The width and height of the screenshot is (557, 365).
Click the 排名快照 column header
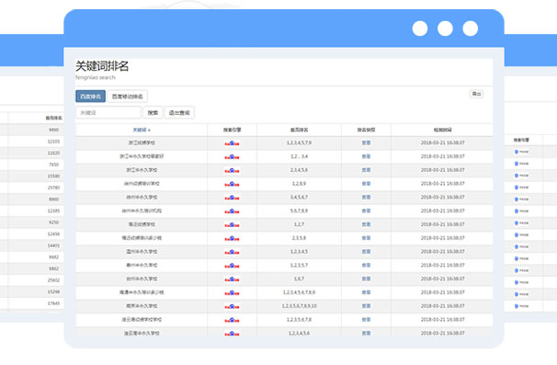click(x=366, y=130)
